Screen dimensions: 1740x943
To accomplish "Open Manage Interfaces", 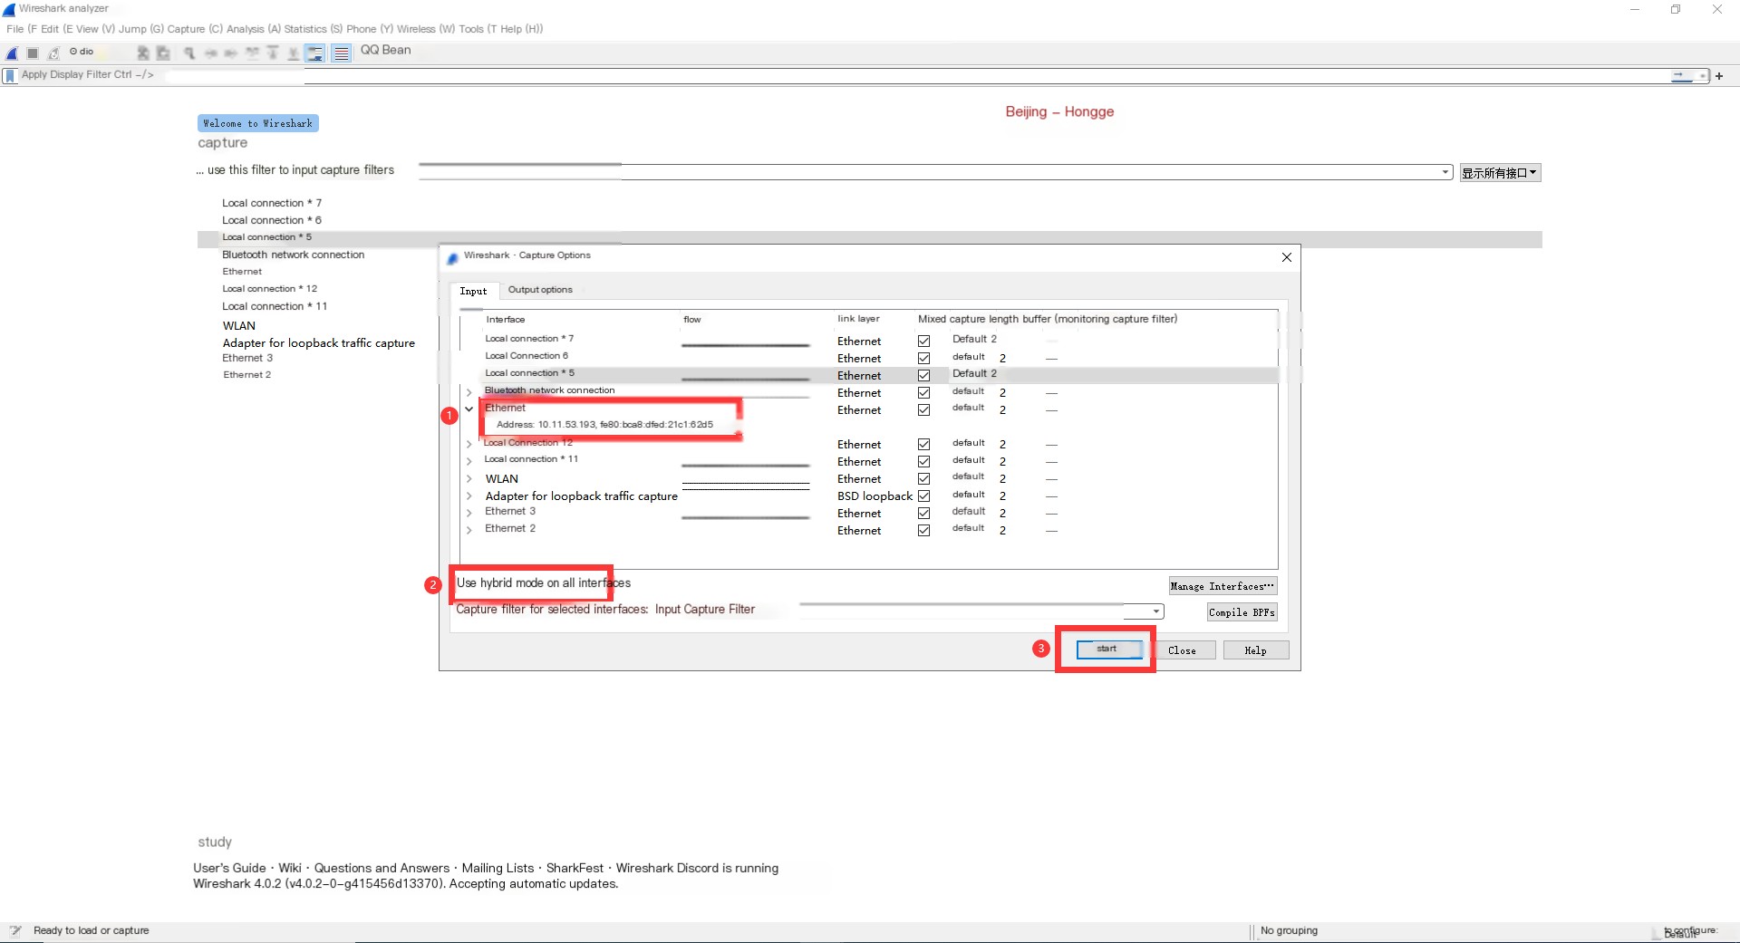I will tap(1223, 586).
